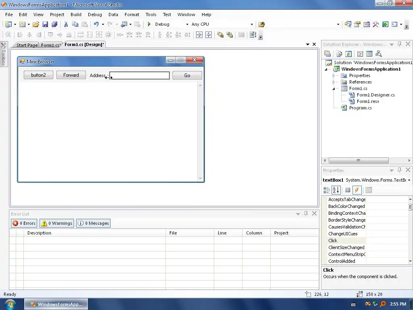Toggle Categorized view in Properties panel

327,190
